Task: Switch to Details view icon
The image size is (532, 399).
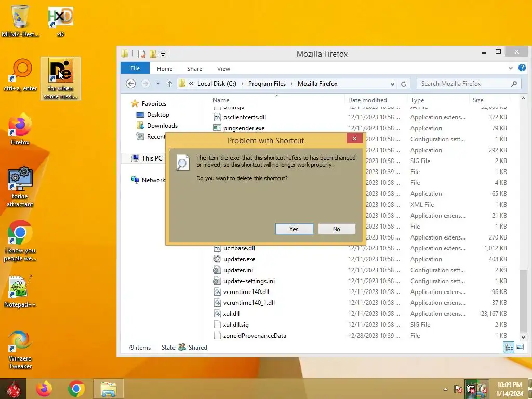Action: coord(509,348)
